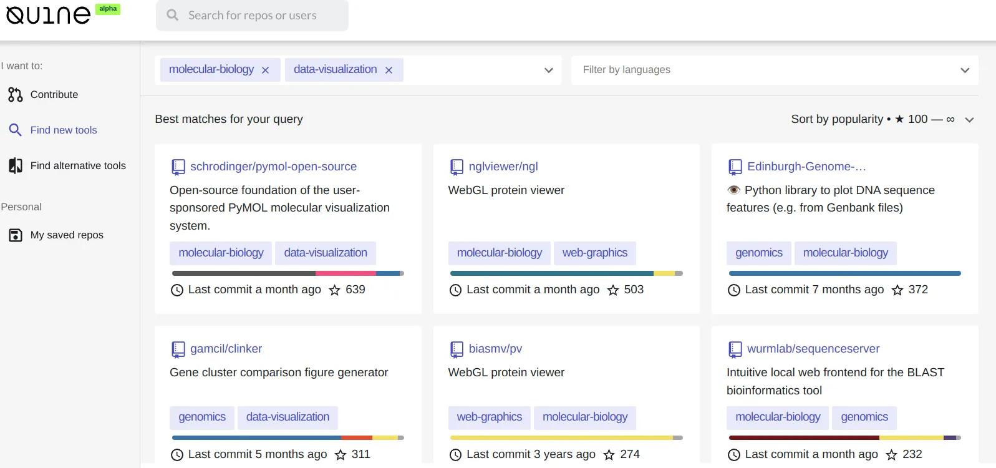Open the Sort by popularity dropdown chevron
This screenshot has height=468, width=996.
click(x=969, y=120)
